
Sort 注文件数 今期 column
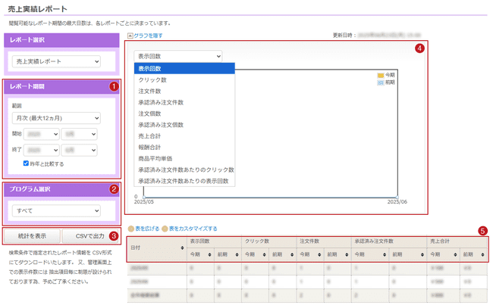point(319,255)
